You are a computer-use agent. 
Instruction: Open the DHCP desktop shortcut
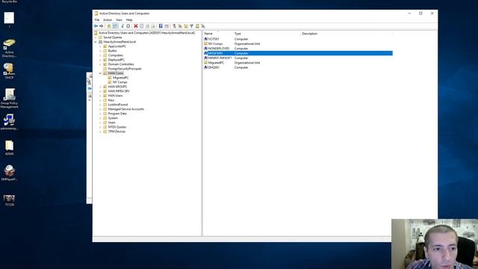tap(9, 71)
